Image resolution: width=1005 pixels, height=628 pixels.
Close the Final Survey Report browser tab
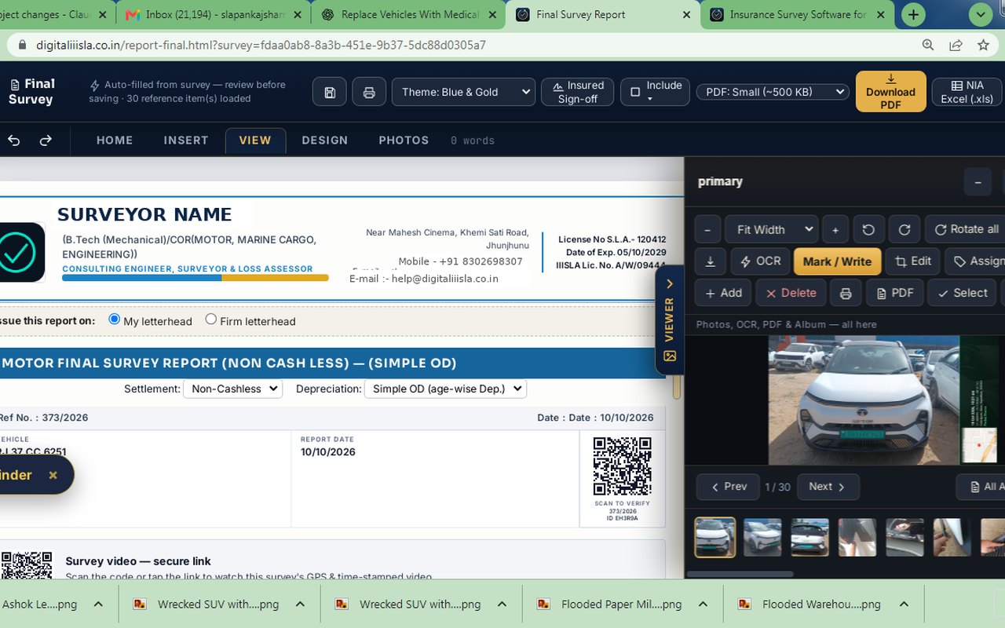tap(686, 15)
